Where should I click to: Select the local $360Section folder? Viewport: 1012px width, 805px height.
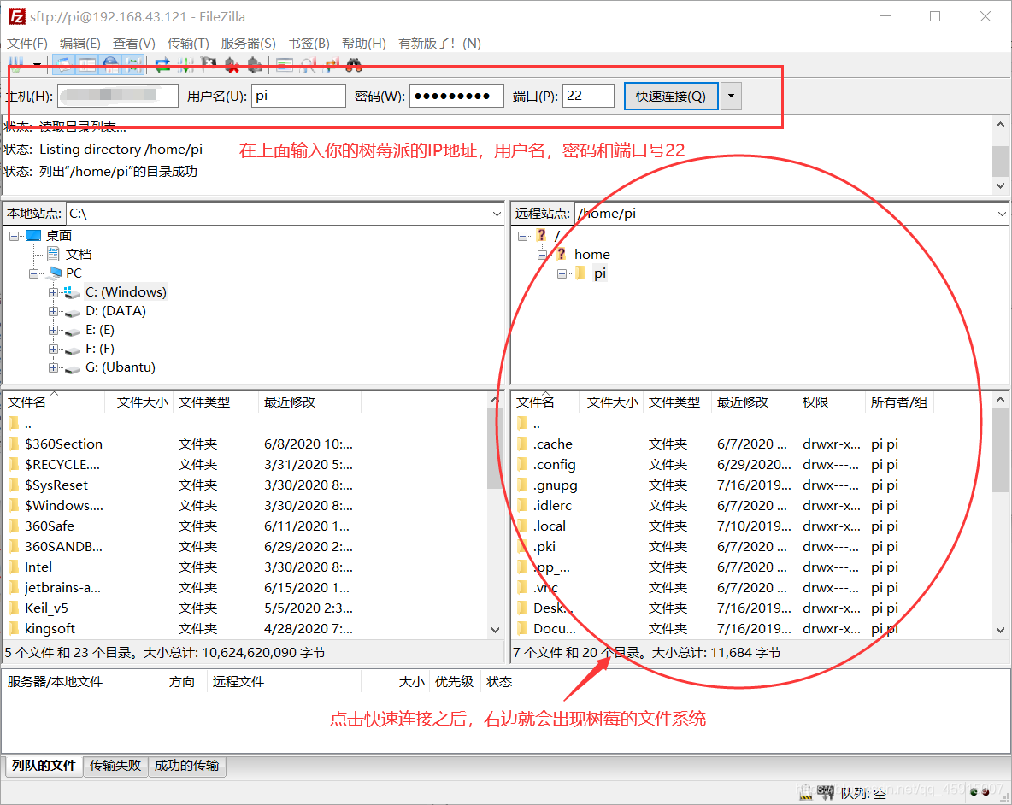[x=63, y=444]
